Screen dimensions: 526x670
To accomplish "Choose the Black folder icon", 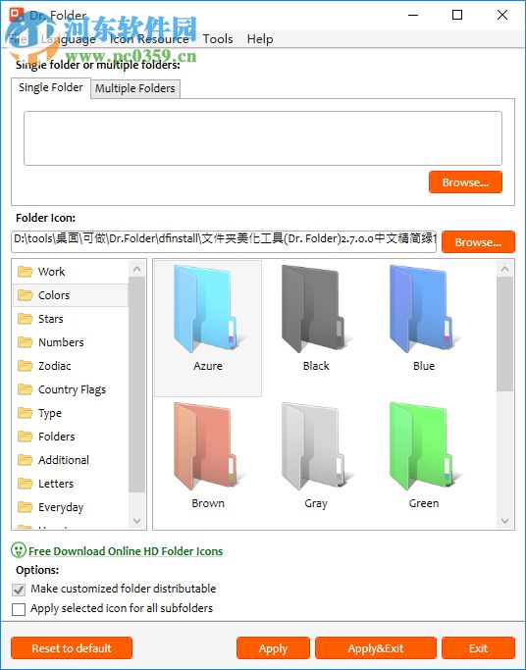I will [316, 310].
